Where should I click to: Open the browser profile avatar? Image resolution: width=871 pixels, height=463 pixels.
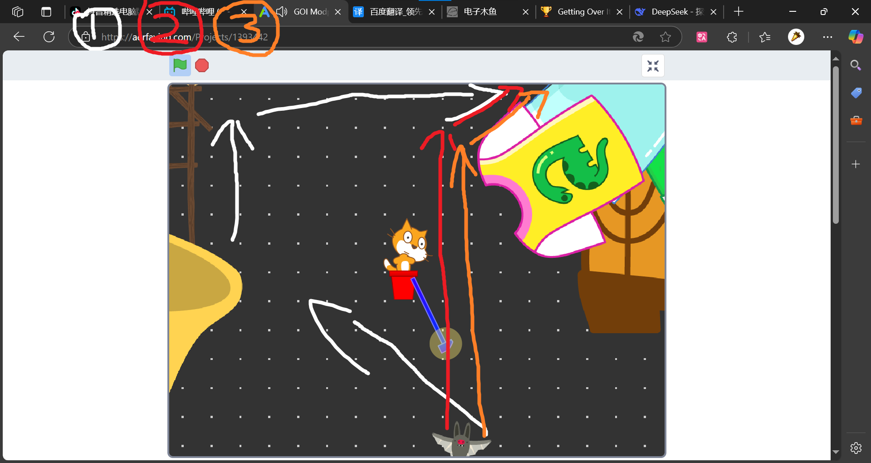[796, 37]
